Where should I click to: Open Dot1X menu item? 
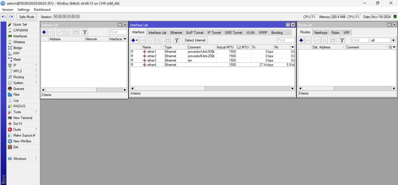point(18,124)
